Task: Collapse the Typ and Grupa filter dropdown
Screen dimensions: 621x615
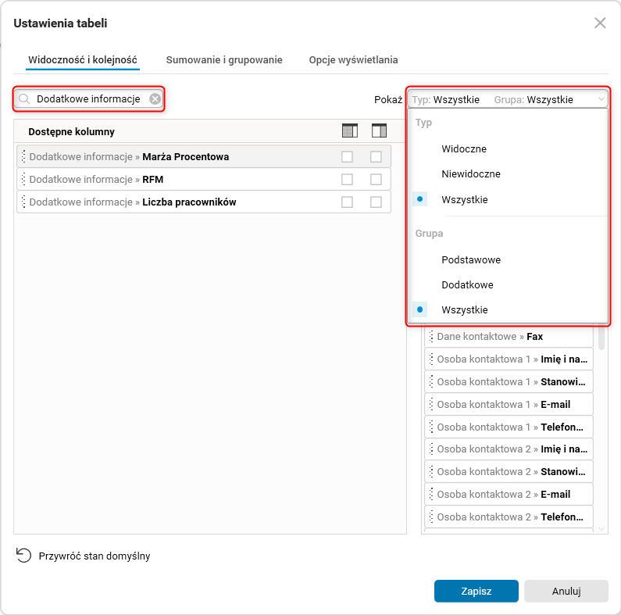Action: click(x=600, y=100)
